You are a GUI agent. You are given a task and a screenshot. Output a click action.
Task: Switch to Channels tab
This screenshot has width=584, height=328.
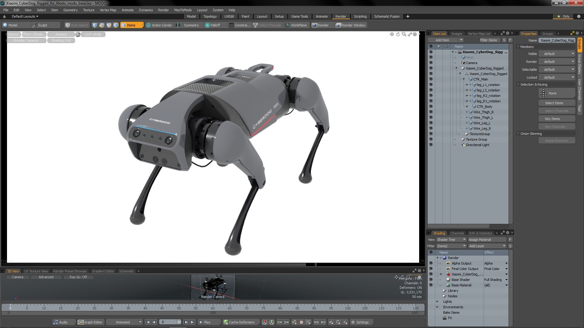[457, 233]
